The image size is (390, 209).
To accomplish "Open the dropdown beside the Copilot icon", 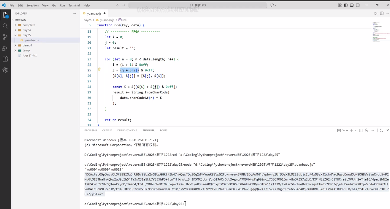I will 276,5.
